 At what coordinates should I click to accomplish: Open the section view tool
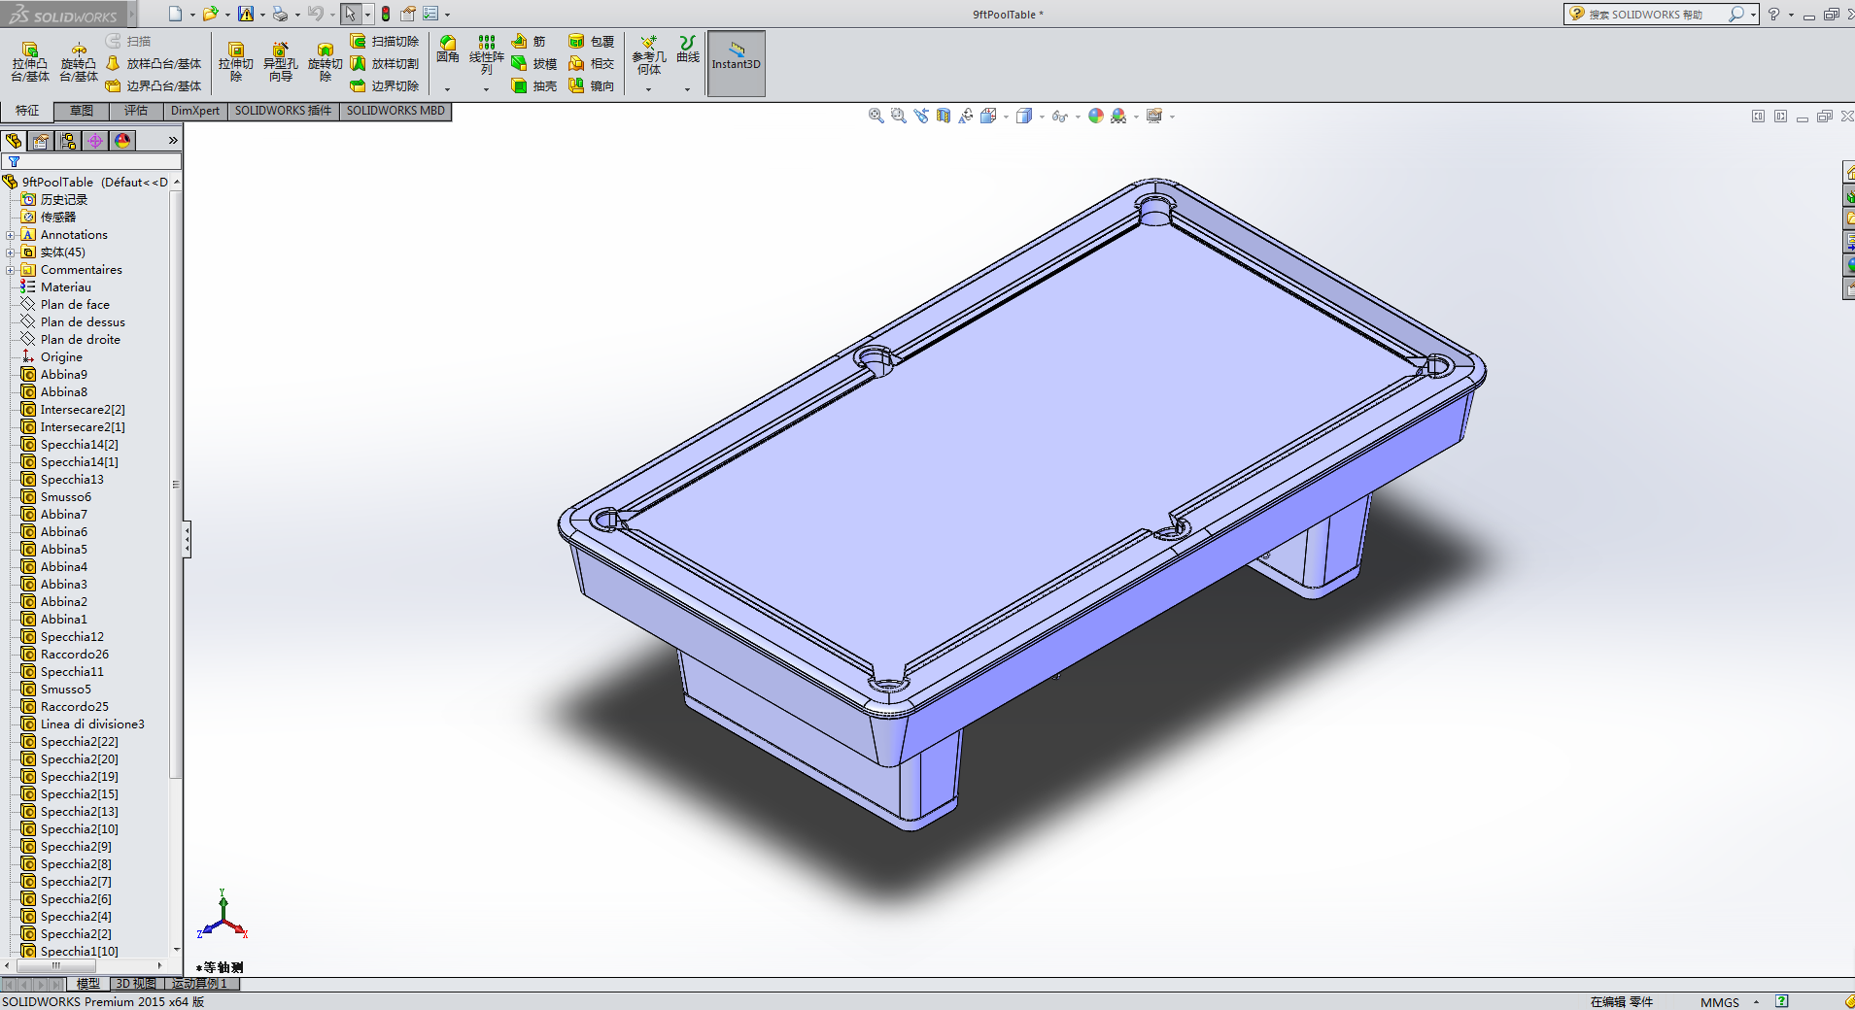pyautogui.click(x=944, y=117)
